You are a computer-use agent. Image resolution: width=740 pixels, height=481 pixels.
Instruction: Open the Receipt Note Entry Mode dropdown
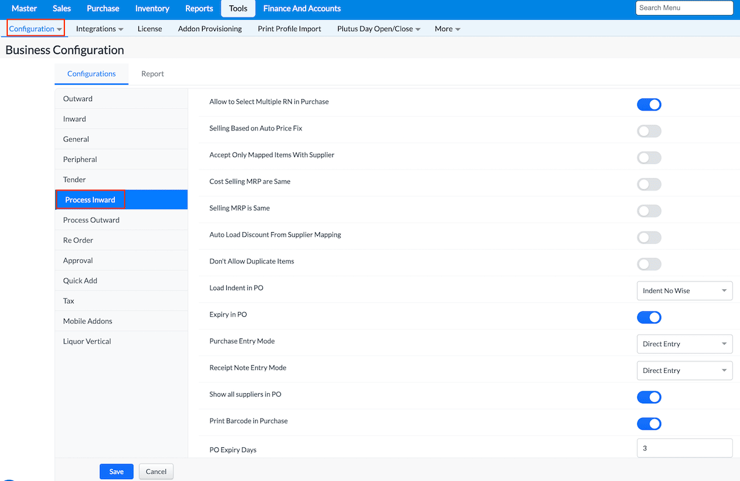pos(685,370)
